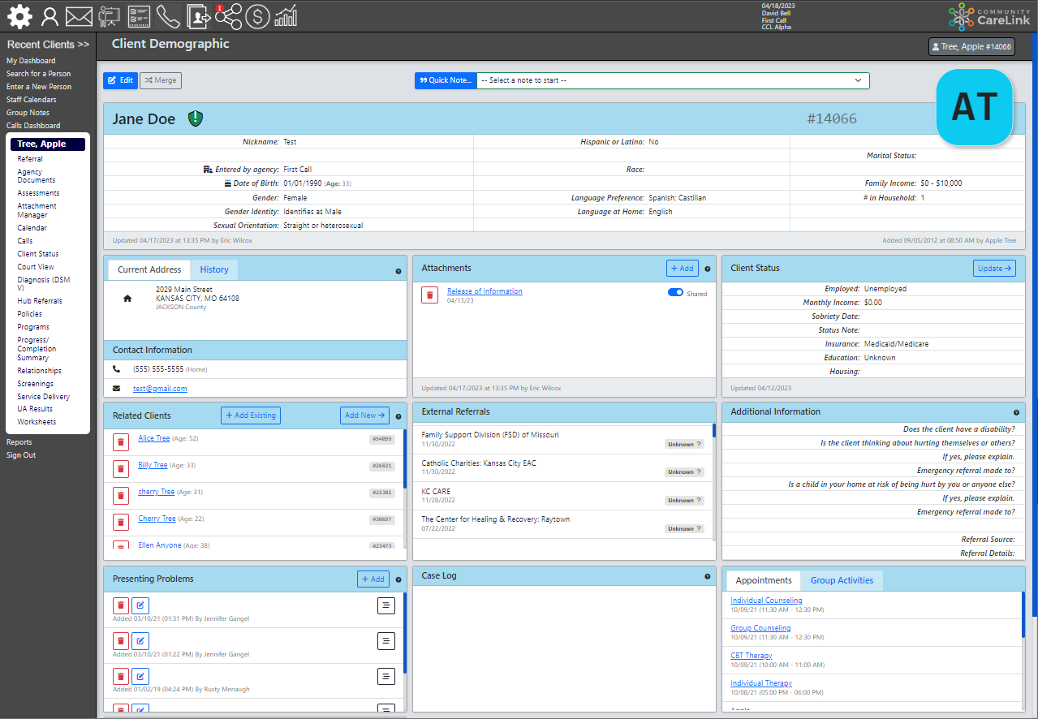Open the Group Activities tab
The width and height of the screenshot is (1038, 719).
coord(841,580)
